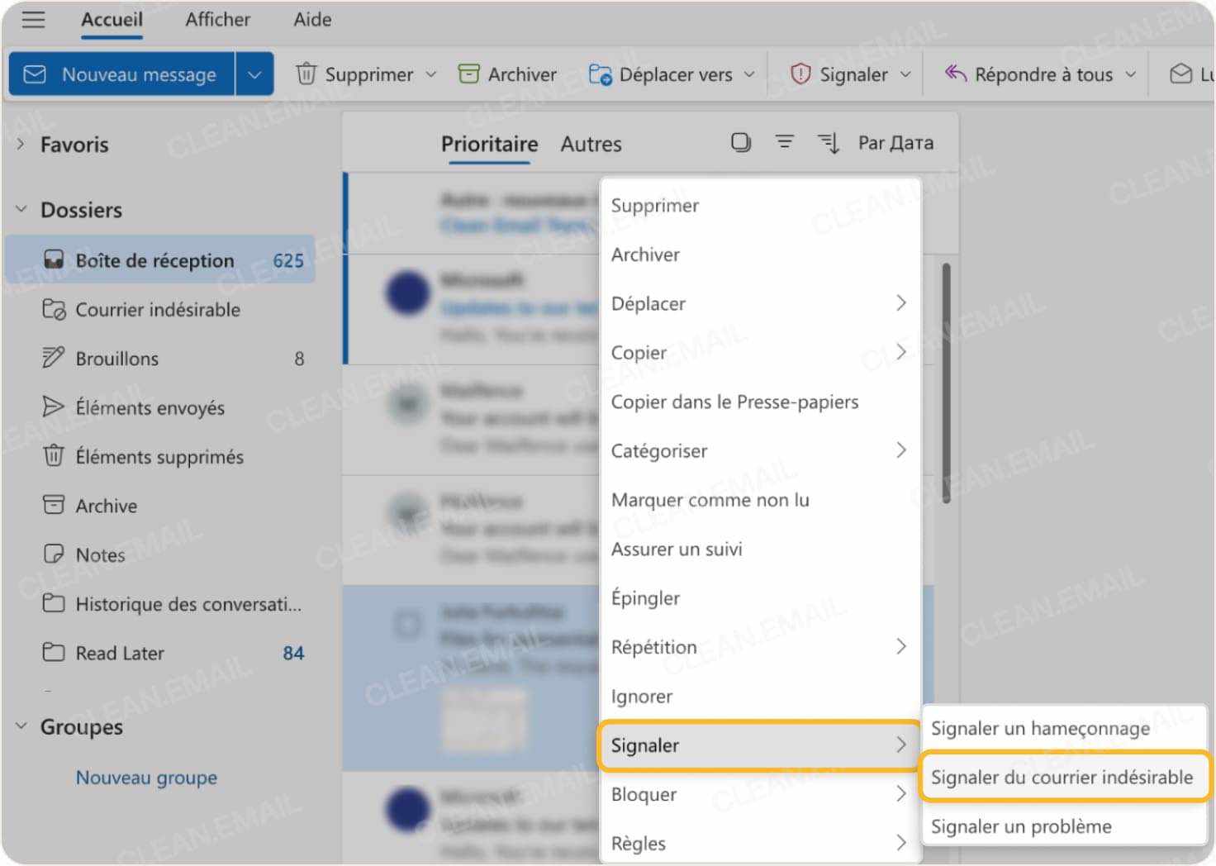The width and height of the screenshot is (1216, 866).
Task: Click the Nouveau message envelope icon
Action: click(35, 74)
